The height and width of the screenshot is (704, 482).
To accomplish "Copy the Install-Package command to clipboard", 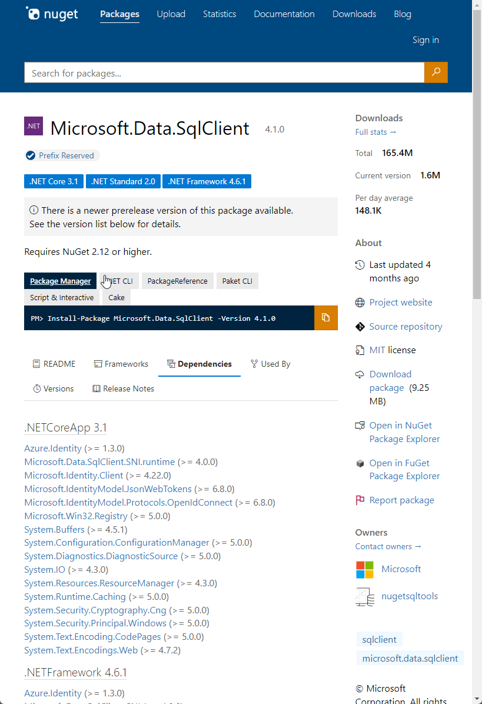I will click(325, 317).
